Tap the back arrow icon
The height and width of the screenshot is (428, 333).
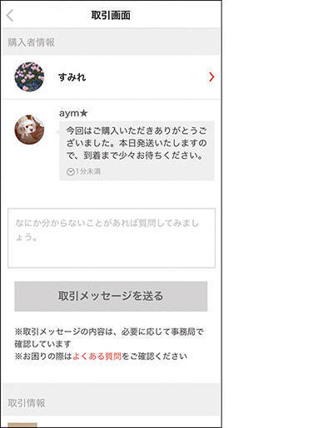[x=10, y=15]
